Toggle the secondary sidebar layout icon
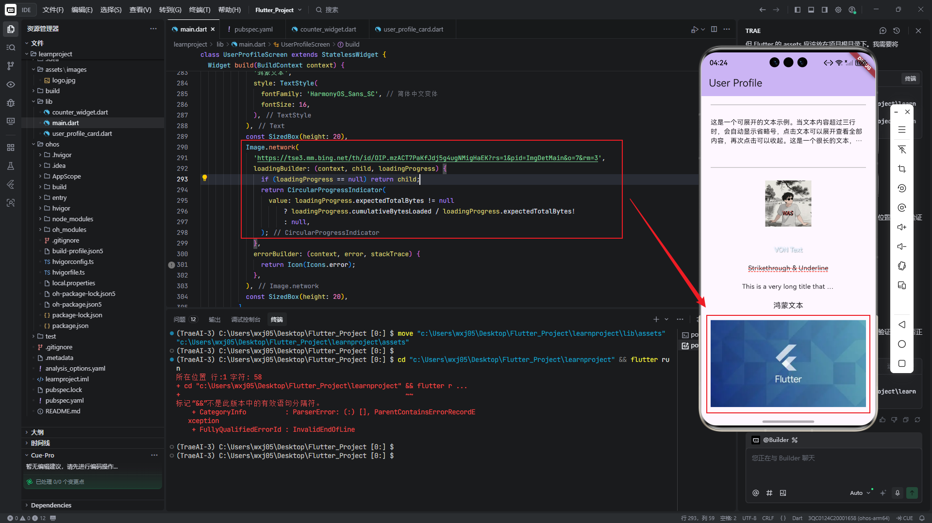Screen dimensions: 932x523 click(825, 10)
